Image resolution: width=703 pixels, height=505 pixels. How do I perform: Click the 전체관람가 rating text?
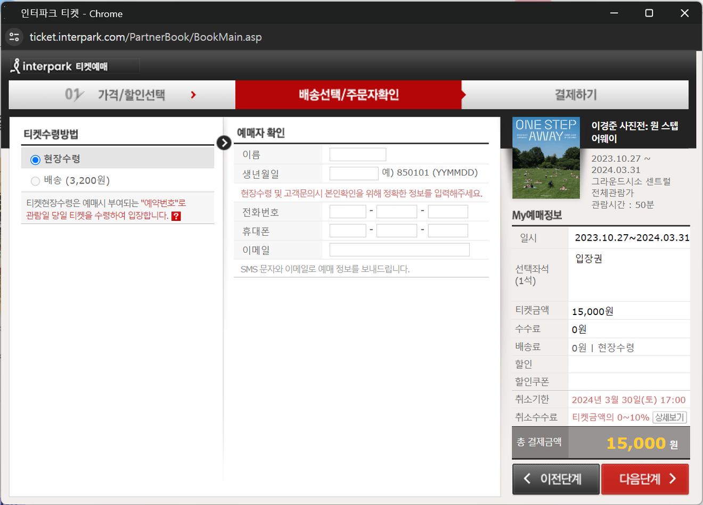[x=612, y=193]
